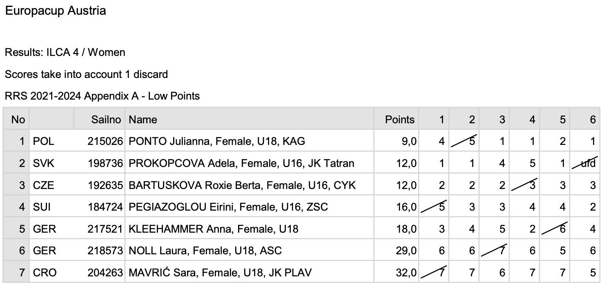Click race 1 column header
606x289 pixels.
(434, 119)
